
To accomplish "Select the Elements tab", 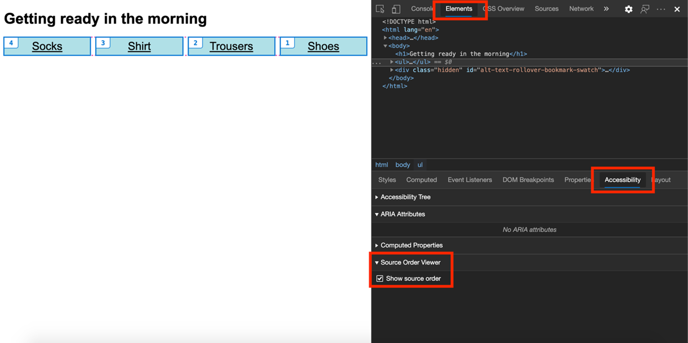I will tap(459, 8).
